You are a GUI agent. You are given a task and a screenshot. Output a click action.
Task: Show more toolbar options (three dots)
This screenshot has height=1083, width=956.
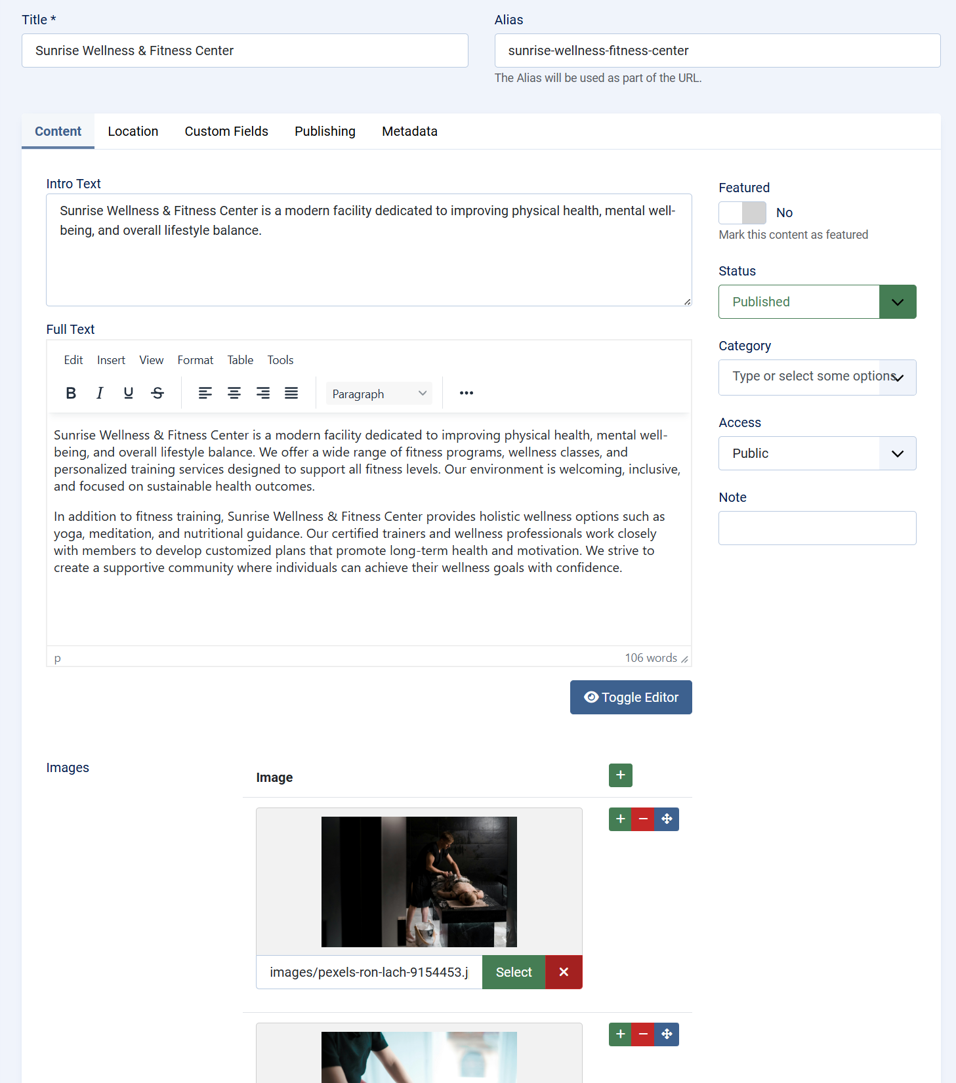click(467, 393)
